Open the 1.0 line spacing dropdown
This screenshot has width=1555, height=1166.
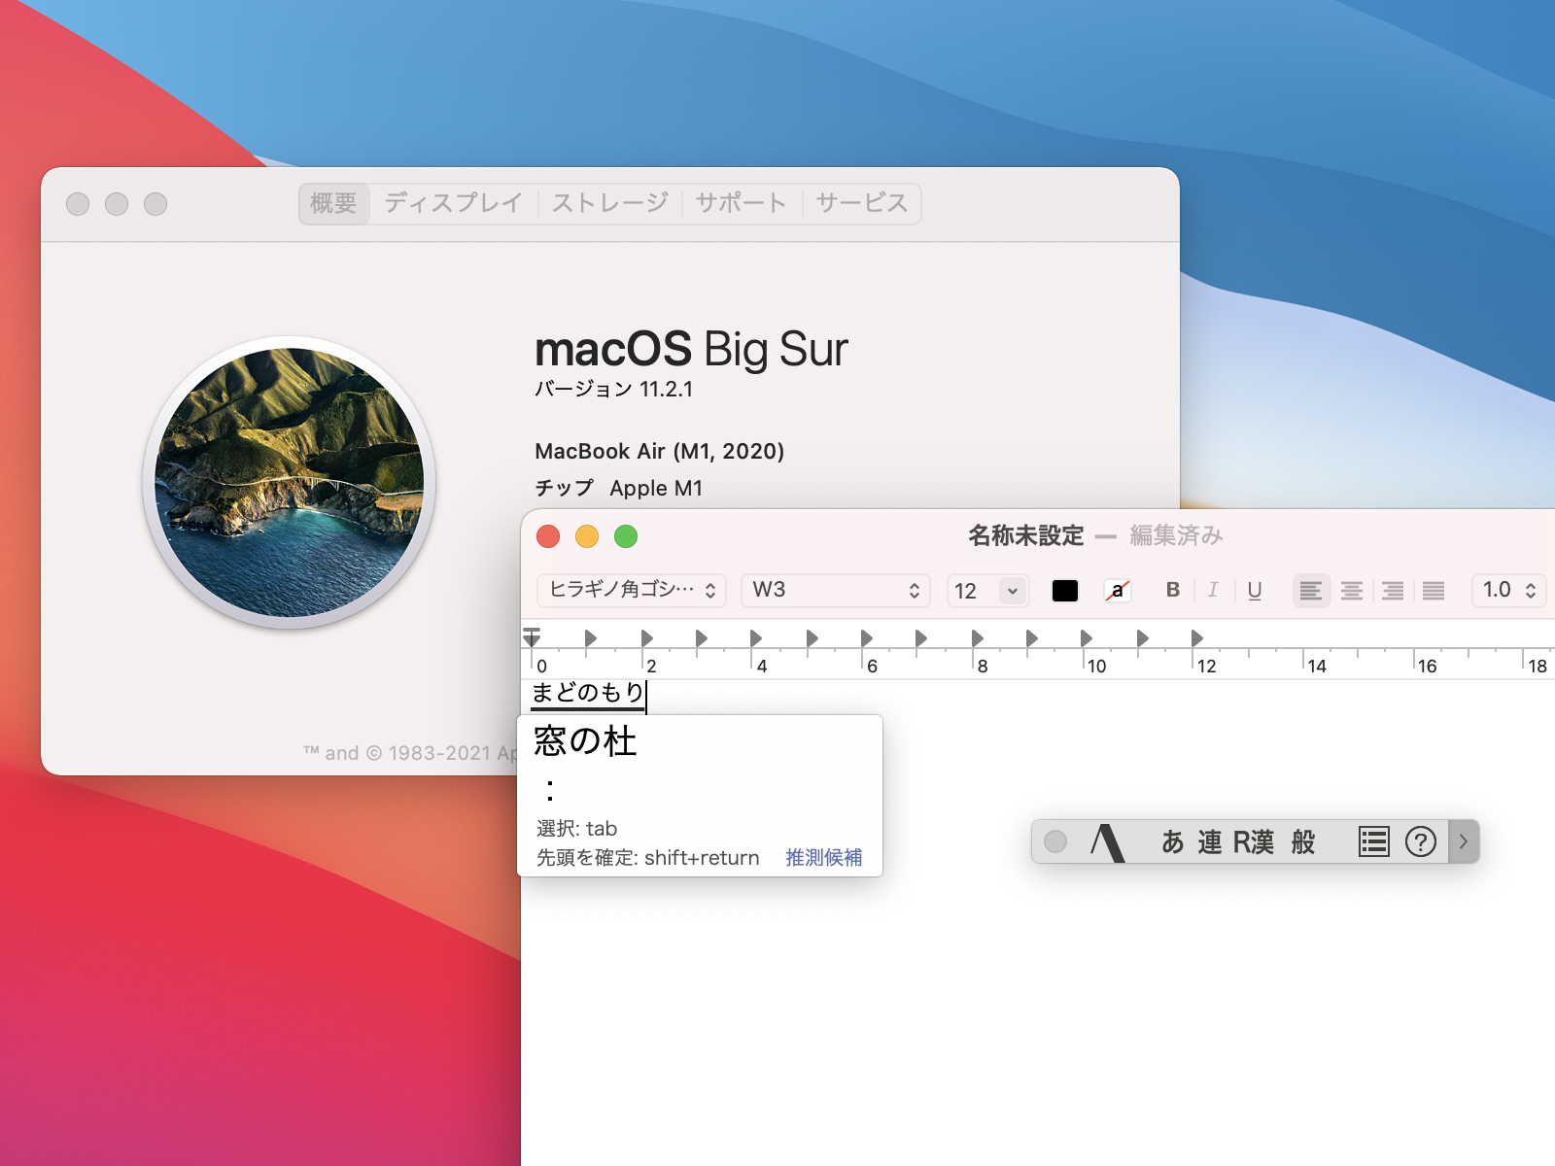1508,590
